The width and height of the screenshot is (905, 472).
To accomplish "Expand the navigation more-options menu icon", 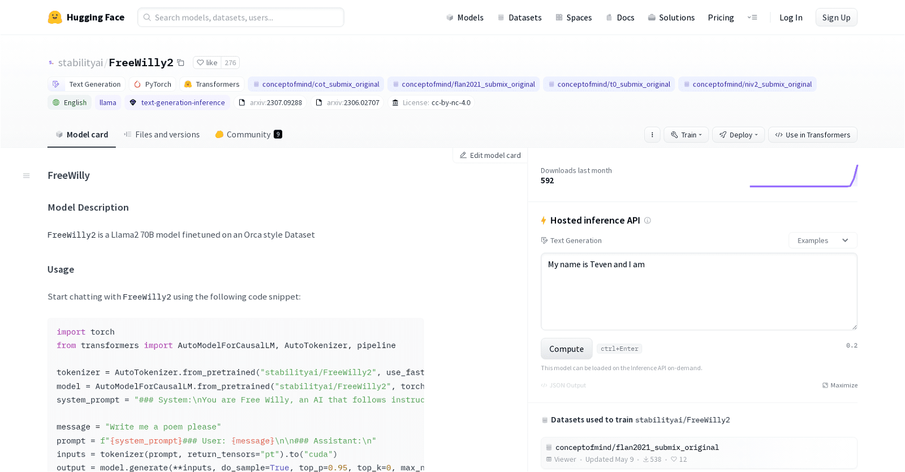I will [x=752, y=18].
